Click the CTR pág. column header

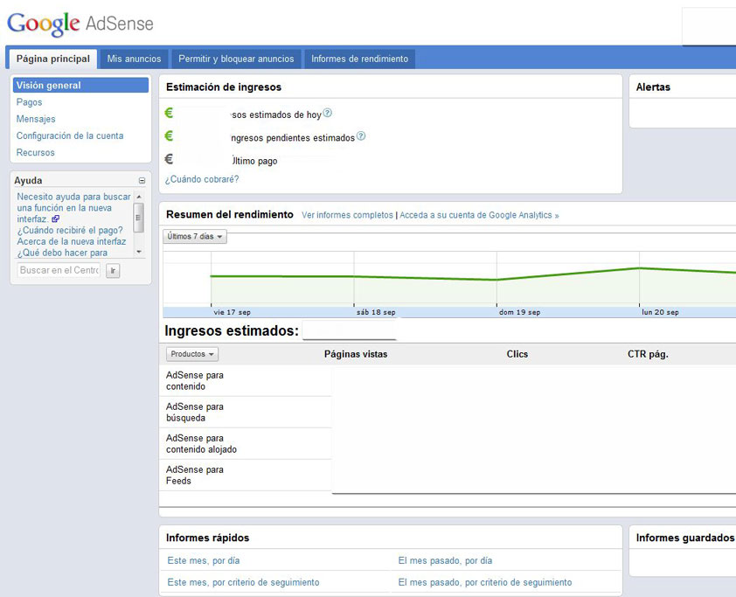click(648, 354)
